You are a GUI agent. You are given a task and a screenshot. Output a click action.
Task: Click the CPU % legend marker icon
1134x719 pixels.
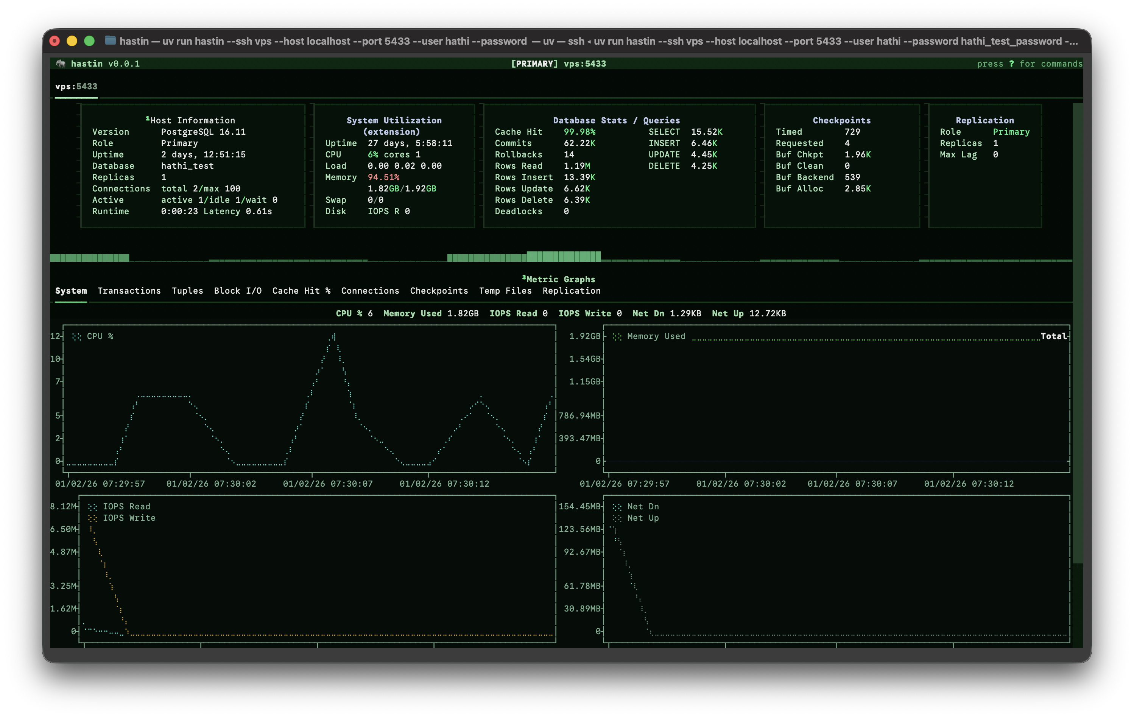(x=76, y=336)
